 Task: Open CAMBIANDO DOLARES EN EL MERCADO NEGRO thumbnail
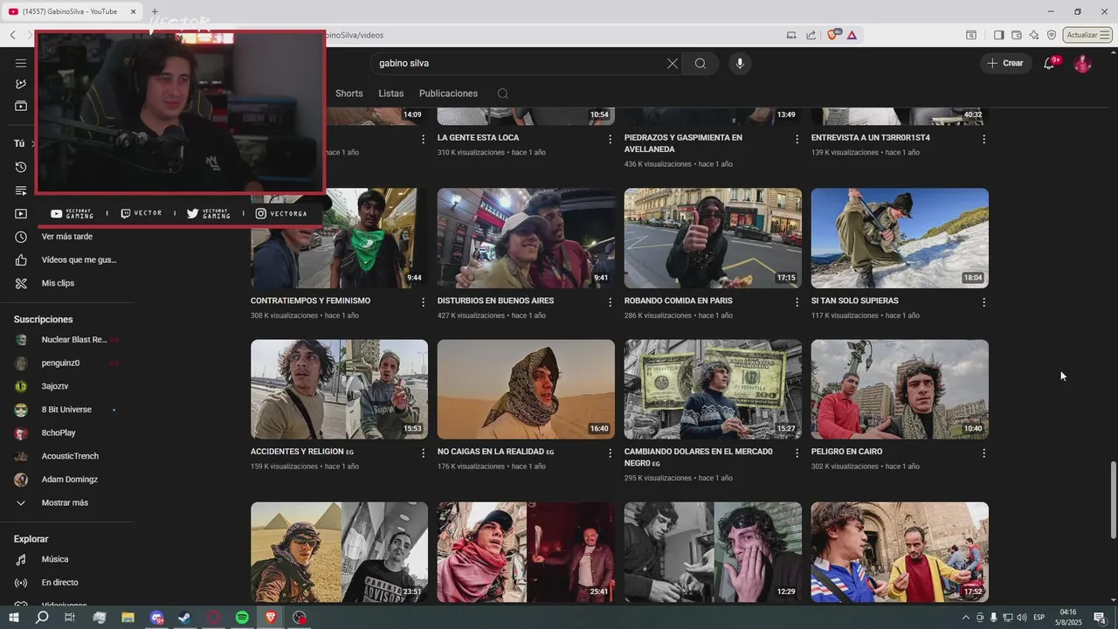click(x=713, y=390)
